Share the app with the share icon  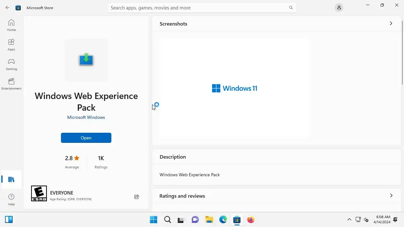click(137, 197)
